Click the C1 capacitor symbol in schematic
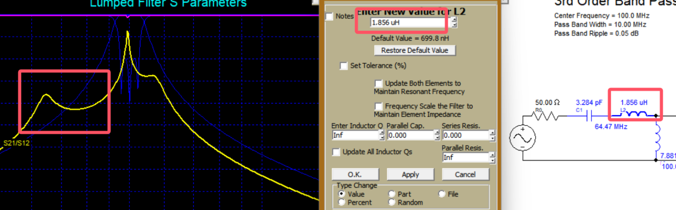 click(x=591, y=116)
